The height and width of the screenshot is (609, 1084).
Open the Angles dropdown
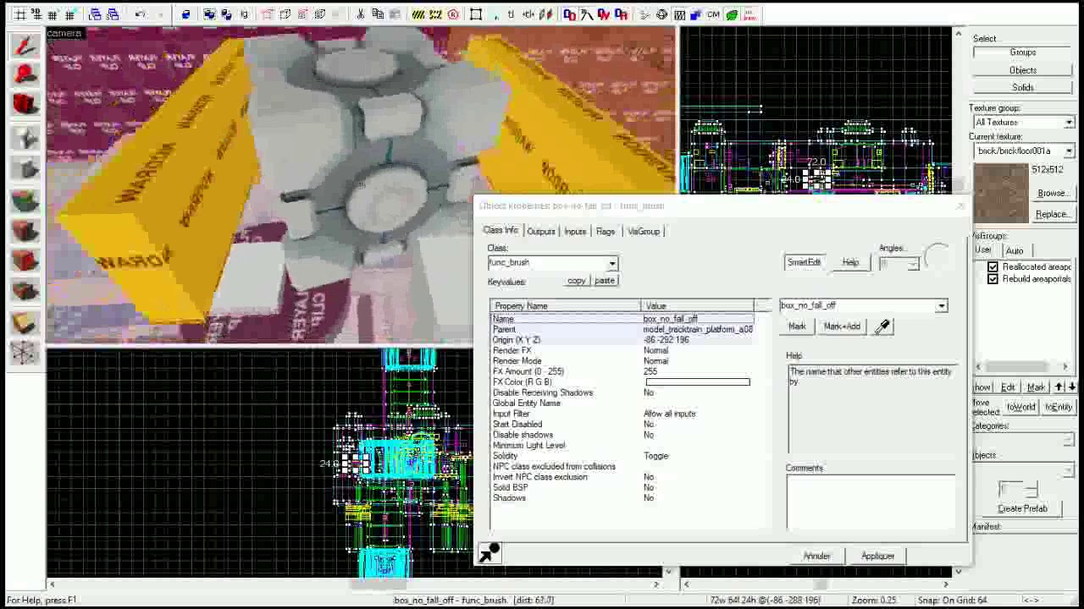tap(912, 264)
